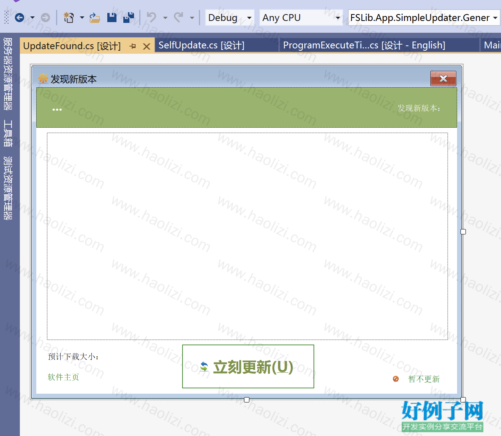Viewport: 501px width, 436px height.
Task: Click the Undo icon
Action: pos(152,18)
